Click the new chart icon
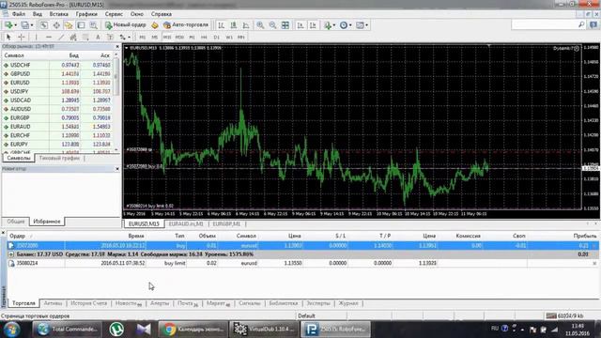Screen dimensions: 601x338 pyautogui.click(x=8, y=25)
